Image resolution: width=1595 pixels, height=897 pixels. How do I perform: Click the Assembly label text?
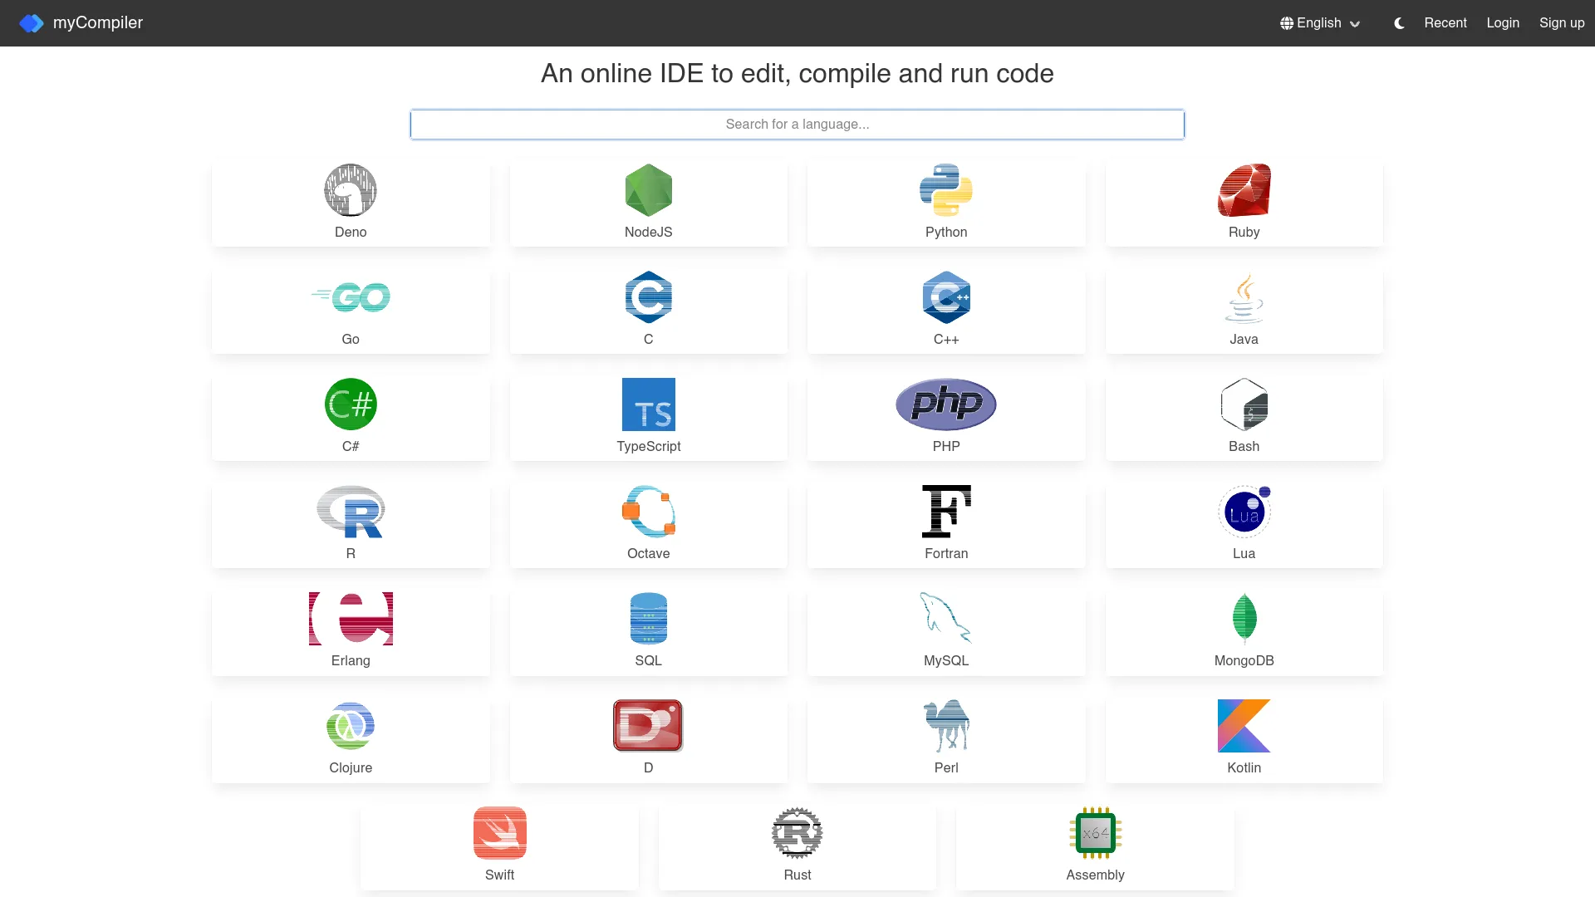tap(1096, 875)
